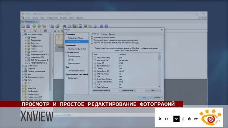Click the folder-with-globe toolbar icon

point(57,26)
